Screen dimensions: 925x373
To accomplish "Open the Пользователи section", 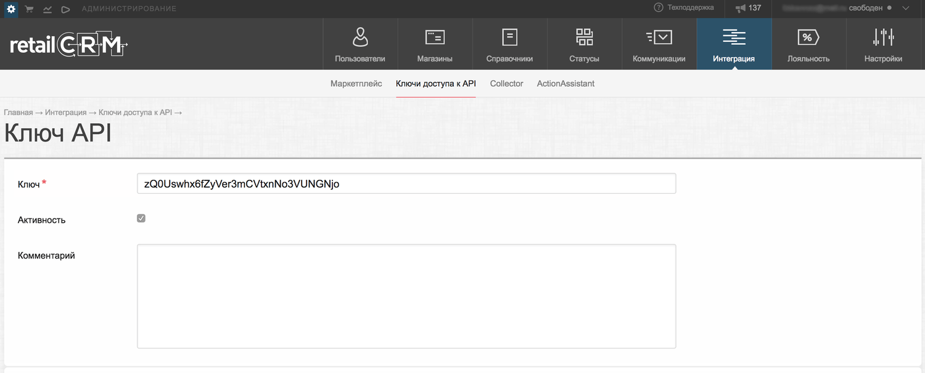I will [x=360, y=44].
